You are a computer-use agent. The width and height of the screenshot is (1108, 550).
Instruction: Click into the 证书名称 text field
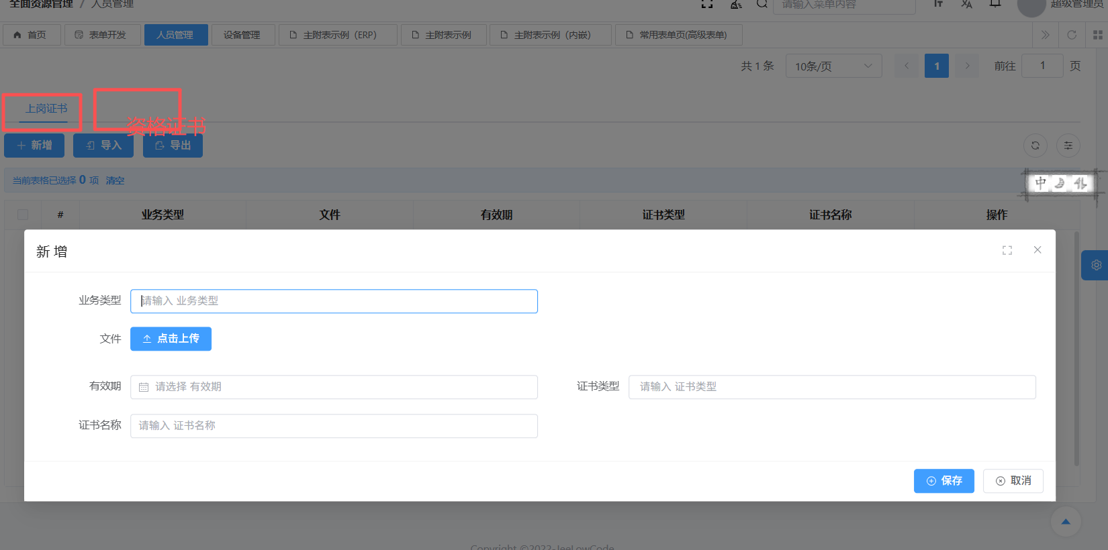334,426
